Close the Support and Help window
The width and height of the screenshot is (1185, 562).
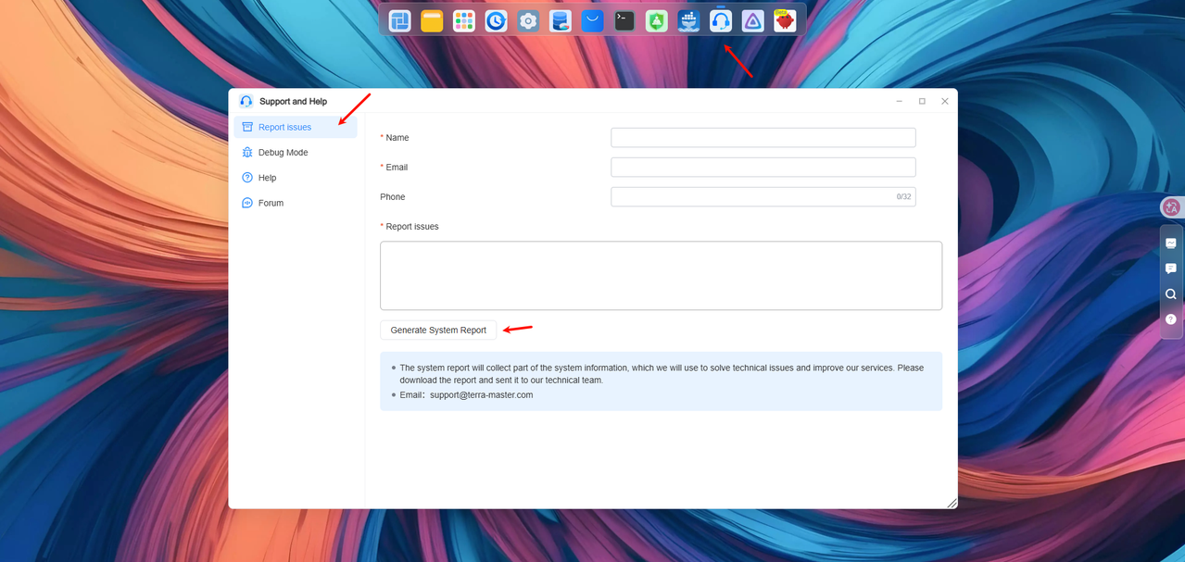pyautogui.click(x=945, y=101)
